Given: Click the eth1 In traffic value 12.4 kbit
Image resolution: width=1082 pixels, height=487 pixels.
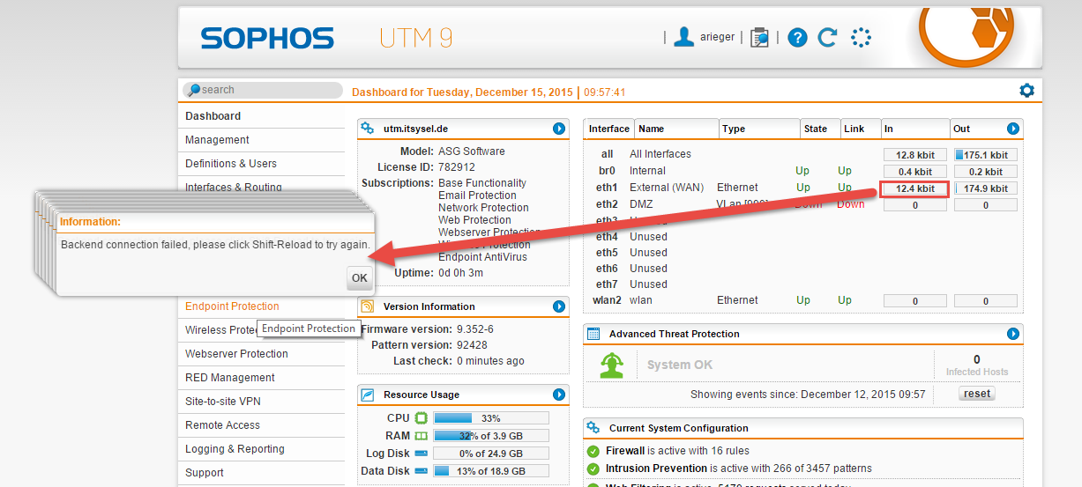Looking at the screenshot, I should click(915, 188).
